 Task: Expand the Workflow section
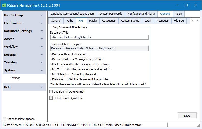coord(24,47)
